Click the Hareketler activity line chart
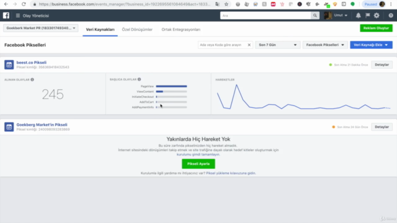Viewport: 397px width, 223px height. click(303, 97)
